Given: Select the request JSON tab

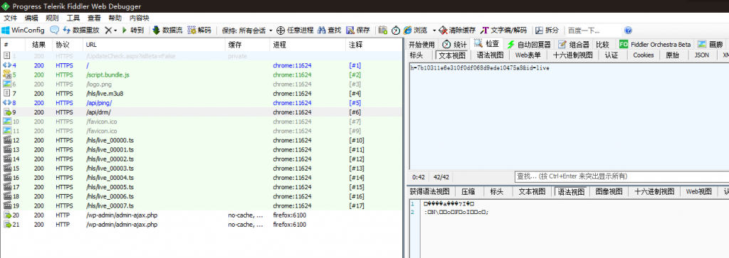Looking at the screenshot, I should click(702, 55).
